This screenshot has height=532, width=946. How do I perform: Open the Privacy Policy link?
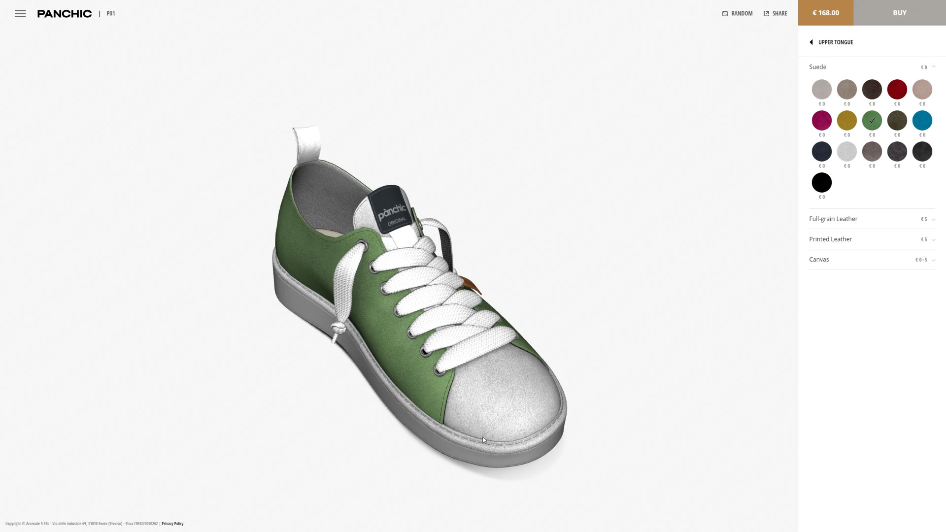[172, 524]
